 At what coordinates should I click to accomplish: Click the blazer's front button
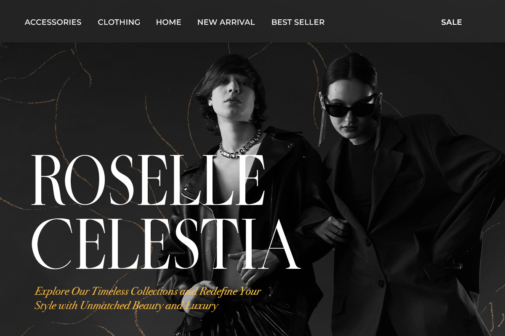point(380,284)
